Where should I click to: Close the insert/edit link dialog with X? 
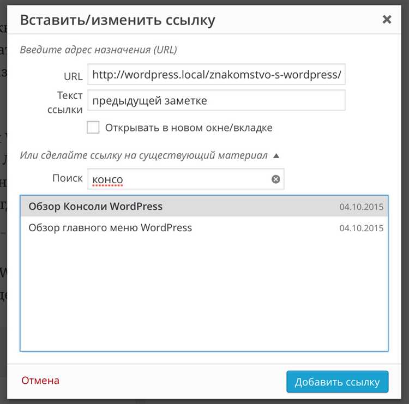coord(387,20)
